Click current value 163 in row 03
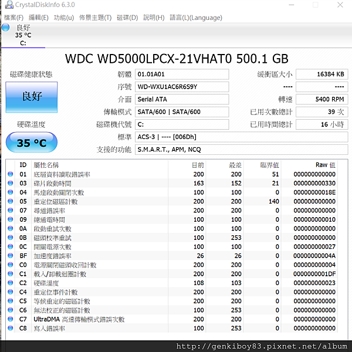 [199, 183]
